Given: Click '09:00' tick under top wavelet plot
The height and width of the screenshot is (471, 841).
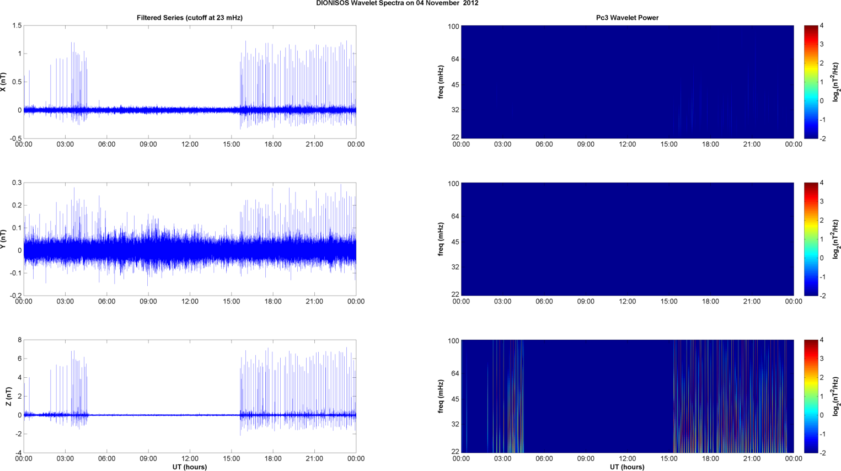Looking at the screenshot, I should coord(586,144).
